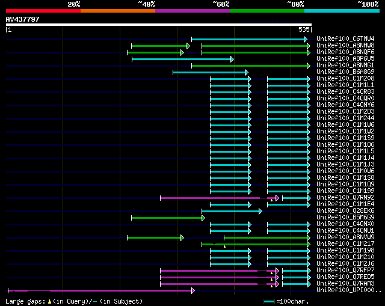Click the long purple bar in Q7RN92 row

click(x=220, y=198)
